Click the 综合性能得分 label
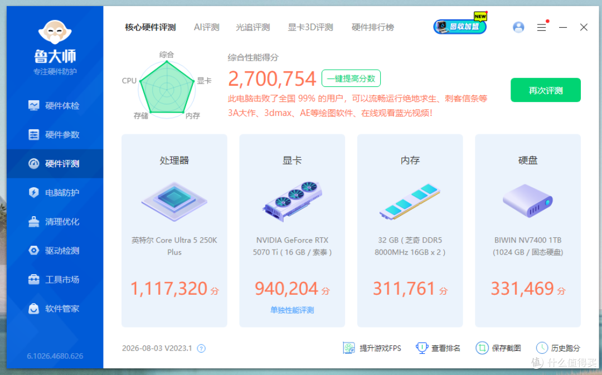 pos(254,57)
